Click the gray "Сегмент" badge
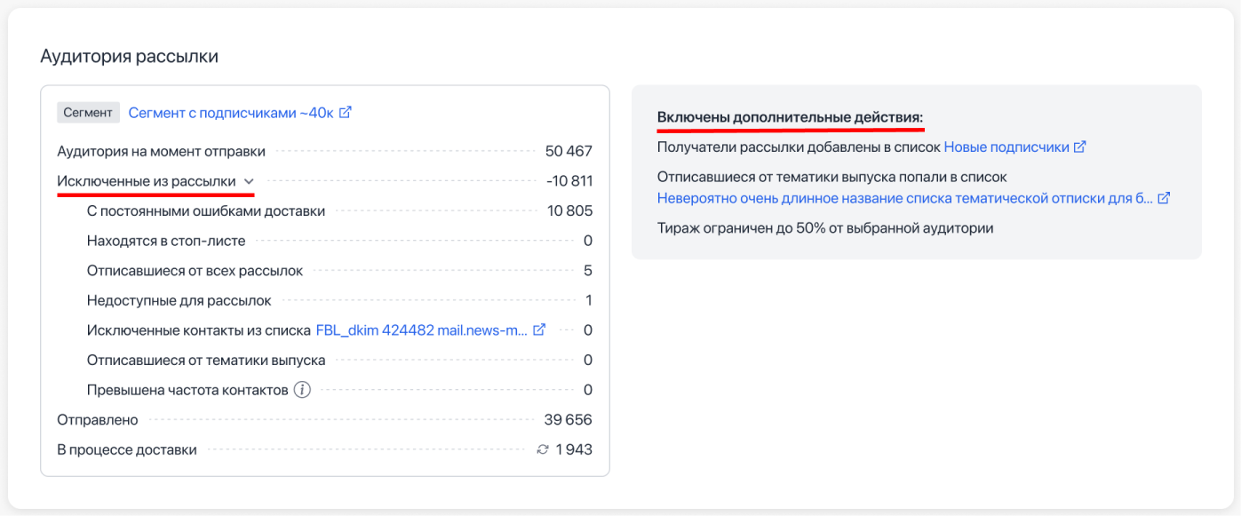The height and width of the screenshot is (516, 1241). click(88, 113)
